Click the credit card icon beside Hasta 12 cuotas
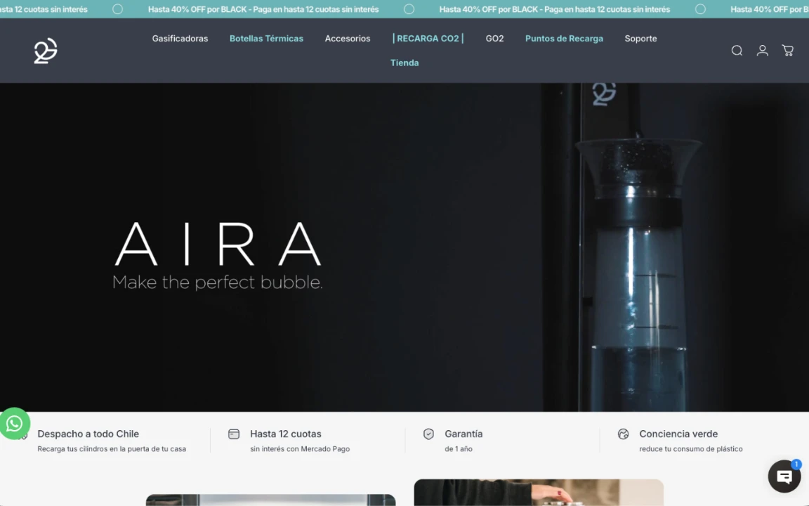 pos(234,434)
